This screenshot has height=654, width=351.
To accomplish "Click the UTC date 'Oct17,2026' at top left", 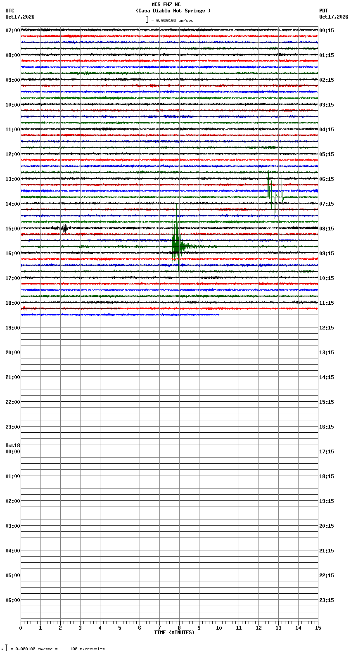I will (20, 17).
